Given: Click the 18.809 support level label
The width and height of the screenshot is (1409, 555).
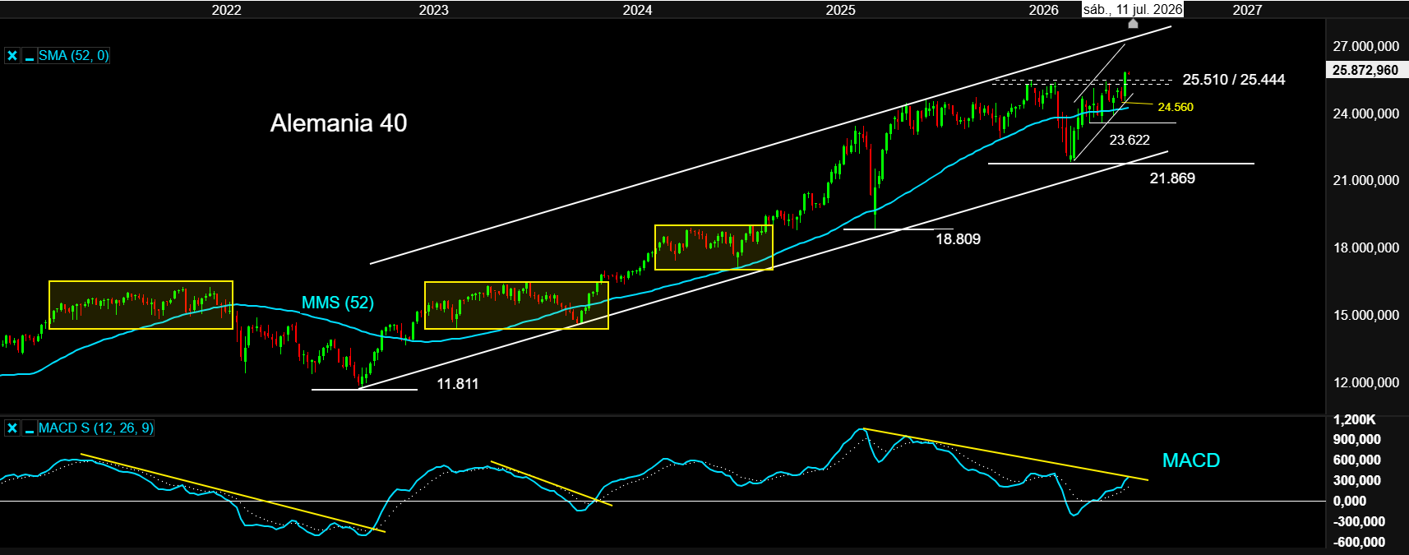Looking at the screenshot, I should click(x=958, y=239).
